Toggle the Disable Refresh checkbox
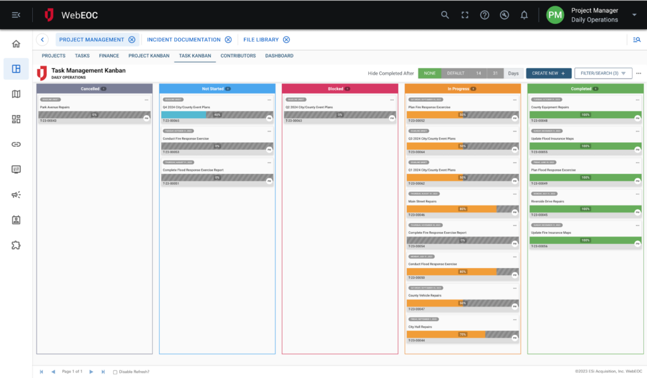The height and width of the screenshot is (378, 647). 115,372
